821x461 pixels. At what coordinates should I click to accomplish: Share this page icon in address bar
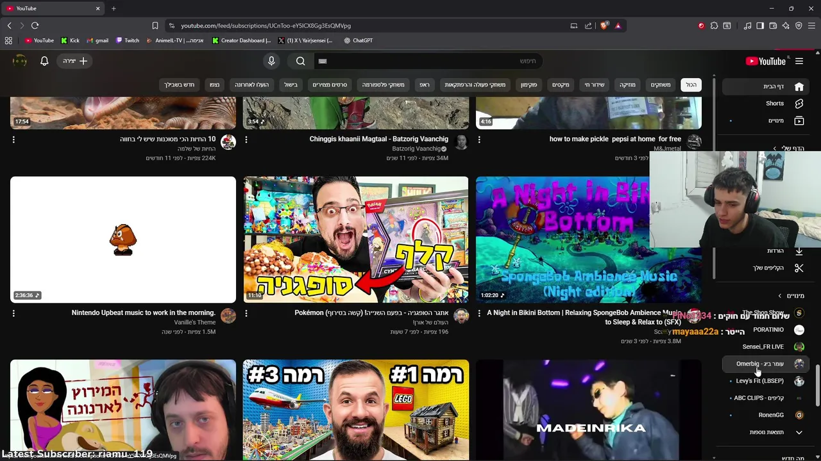588,26
